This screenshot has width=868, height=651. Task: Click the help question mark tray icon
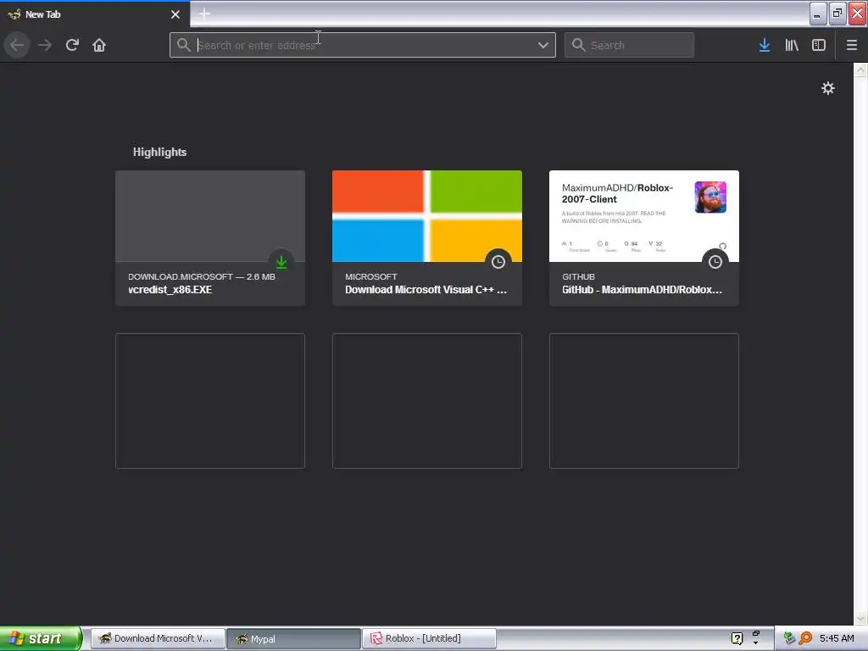[737, 638]
